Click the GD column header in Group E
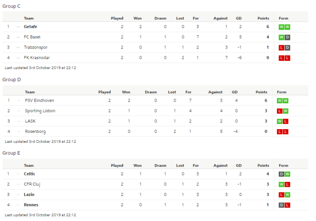 [x=239, y=165]
